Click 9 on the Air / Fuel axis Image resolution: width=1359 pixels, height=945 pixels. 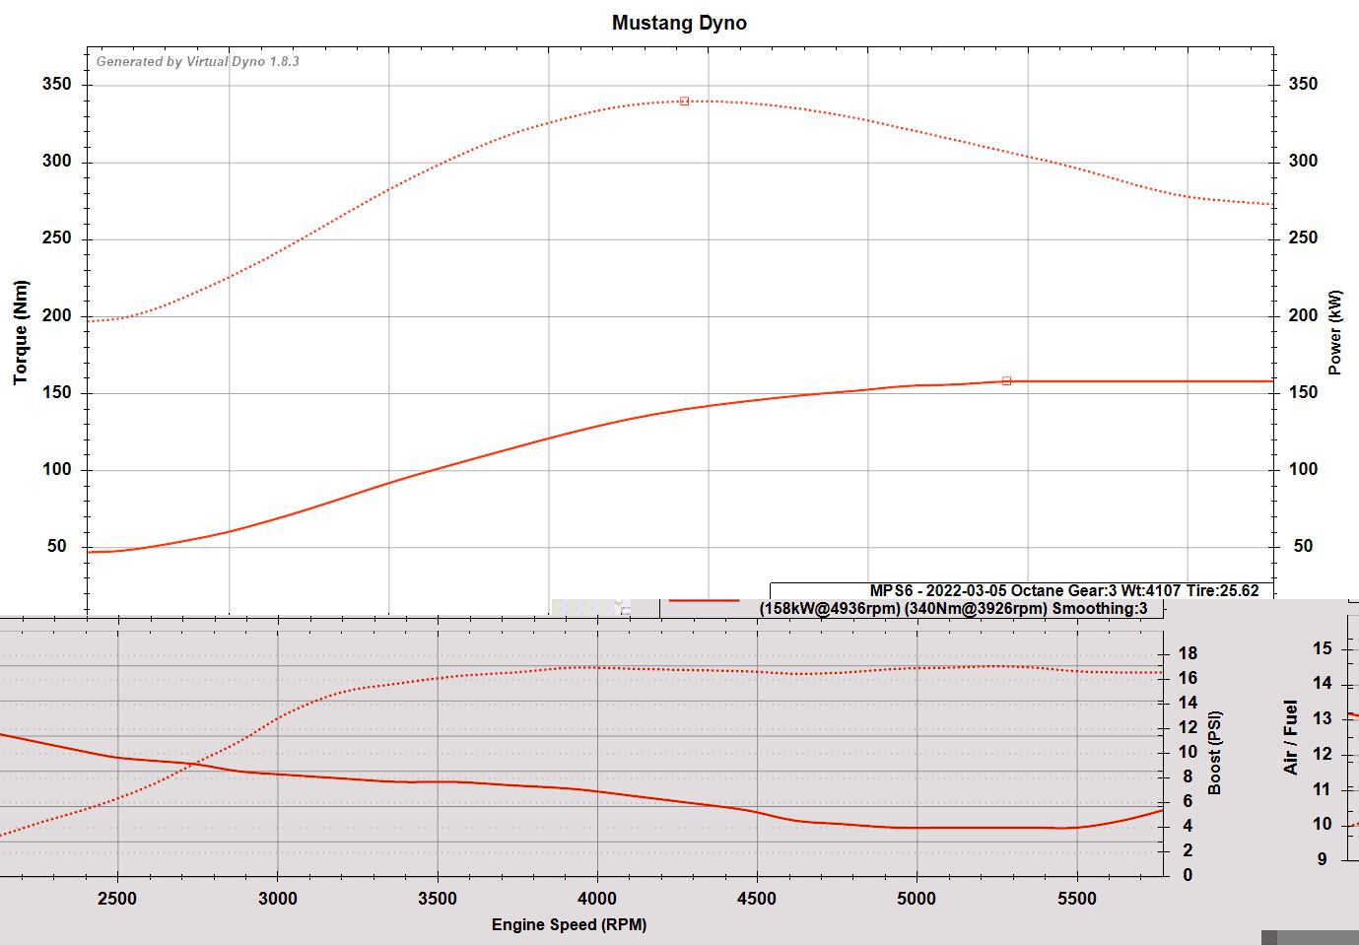coord(1323,859)
